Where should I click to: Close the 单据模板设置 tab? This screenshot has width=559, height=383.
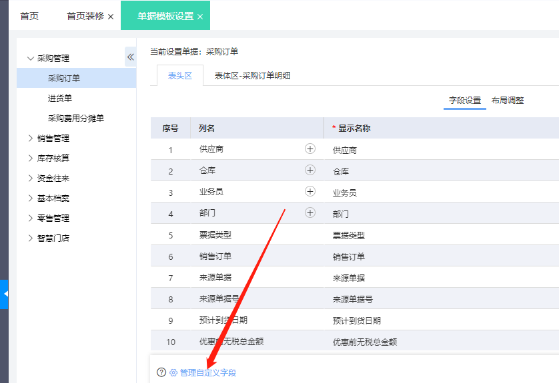point(200,17)
